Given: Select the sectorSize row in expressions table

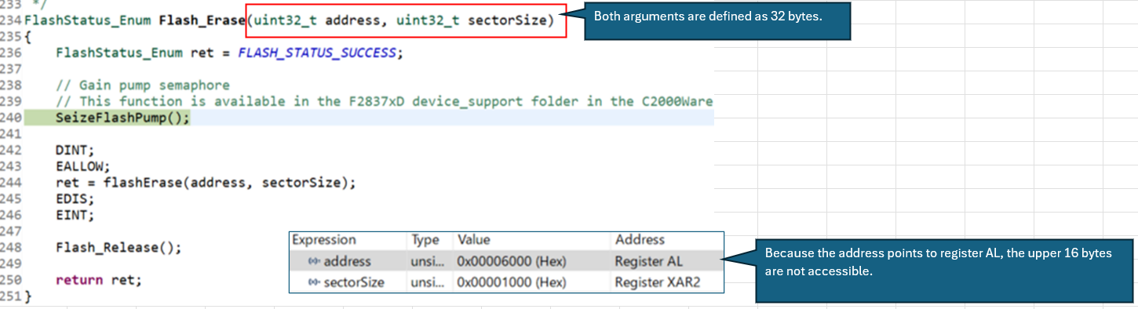Looking at the screenshot, I should click(506, 282).
